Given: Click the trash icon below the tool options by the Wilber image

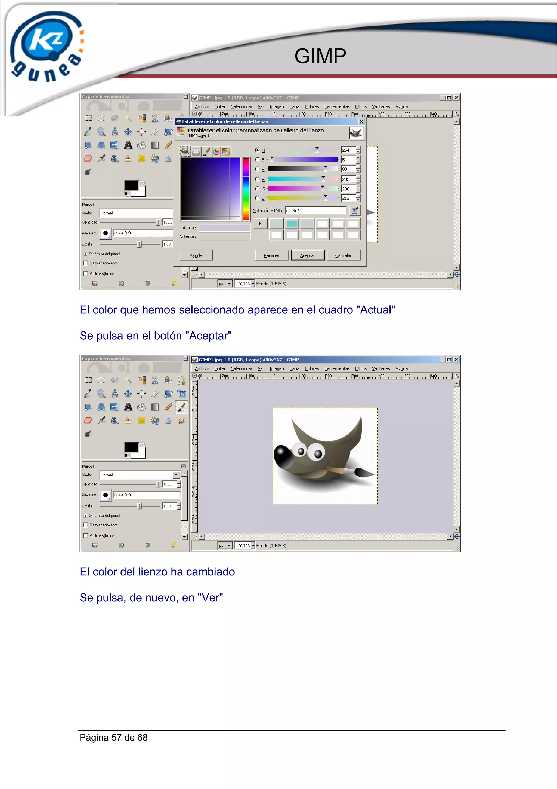Looking at the screenshot, I should (x=148, y=545).
